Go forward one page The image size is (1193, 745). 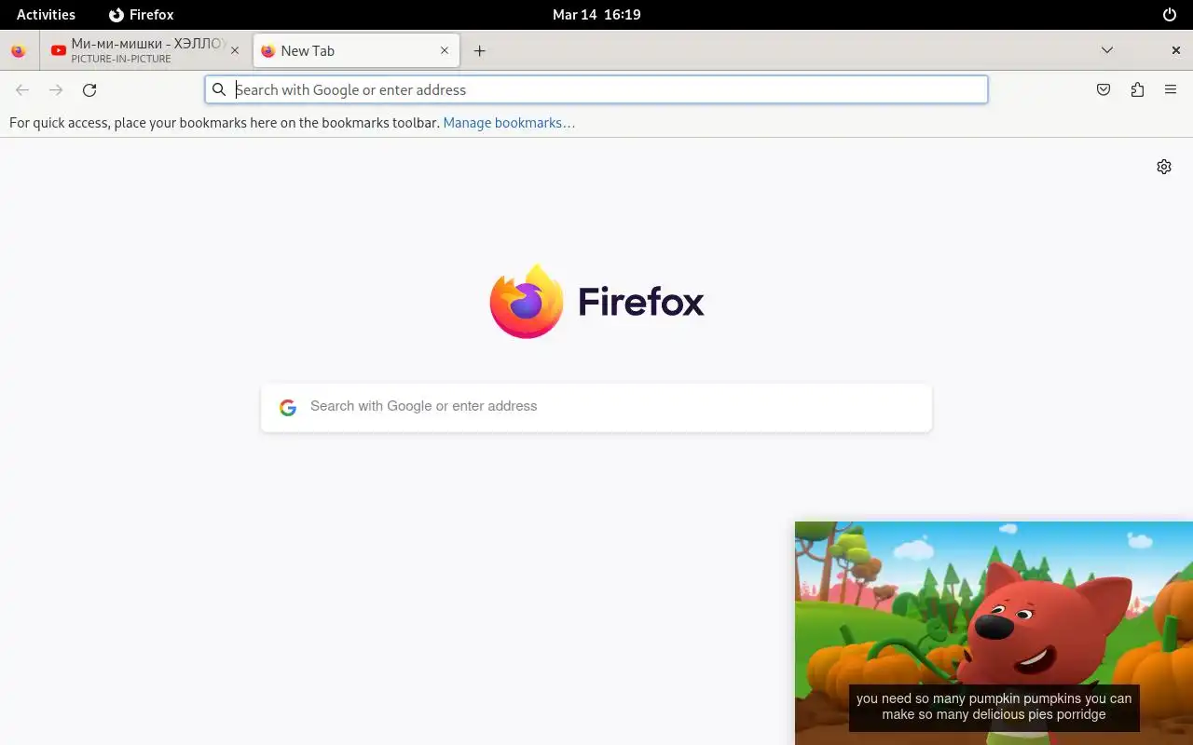[56, 90]
